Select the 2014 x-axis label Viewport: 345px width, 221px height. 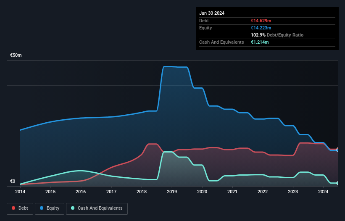(x=20, y=192)
